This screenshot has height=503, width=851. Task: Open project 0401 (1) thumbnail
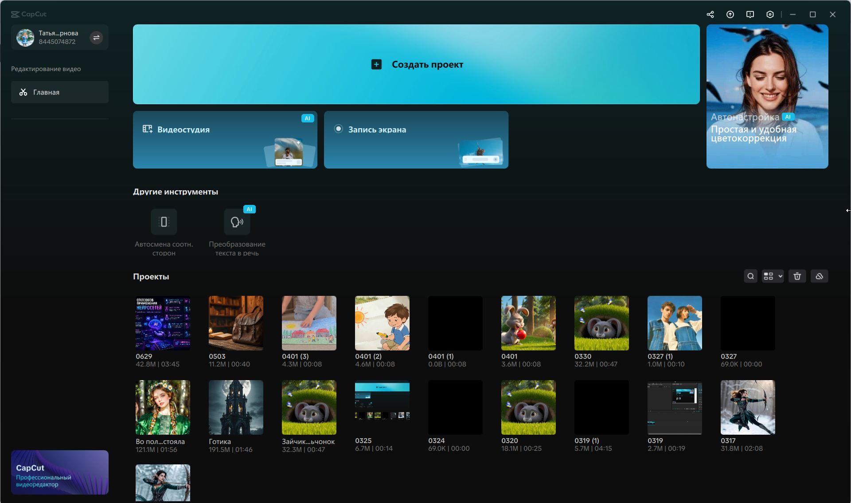[x=455, y=323]
